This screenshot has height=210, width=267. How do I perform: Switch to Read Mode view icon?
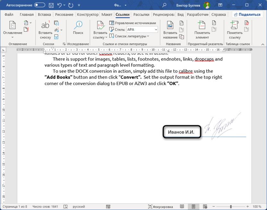[x=182, y=206]
